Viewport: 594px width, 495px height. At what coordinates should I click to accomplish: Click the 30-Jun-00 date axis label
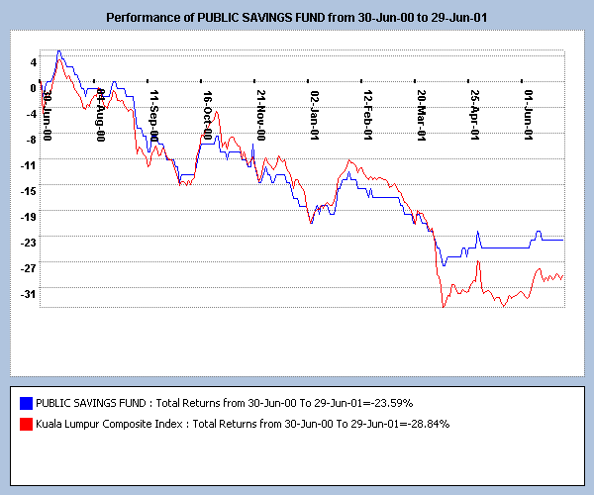coord(47,115)
